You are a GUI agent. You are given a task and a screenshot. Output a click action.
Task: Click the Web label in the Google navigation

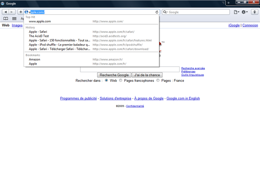pyautogui.click(x=5, y=25)
